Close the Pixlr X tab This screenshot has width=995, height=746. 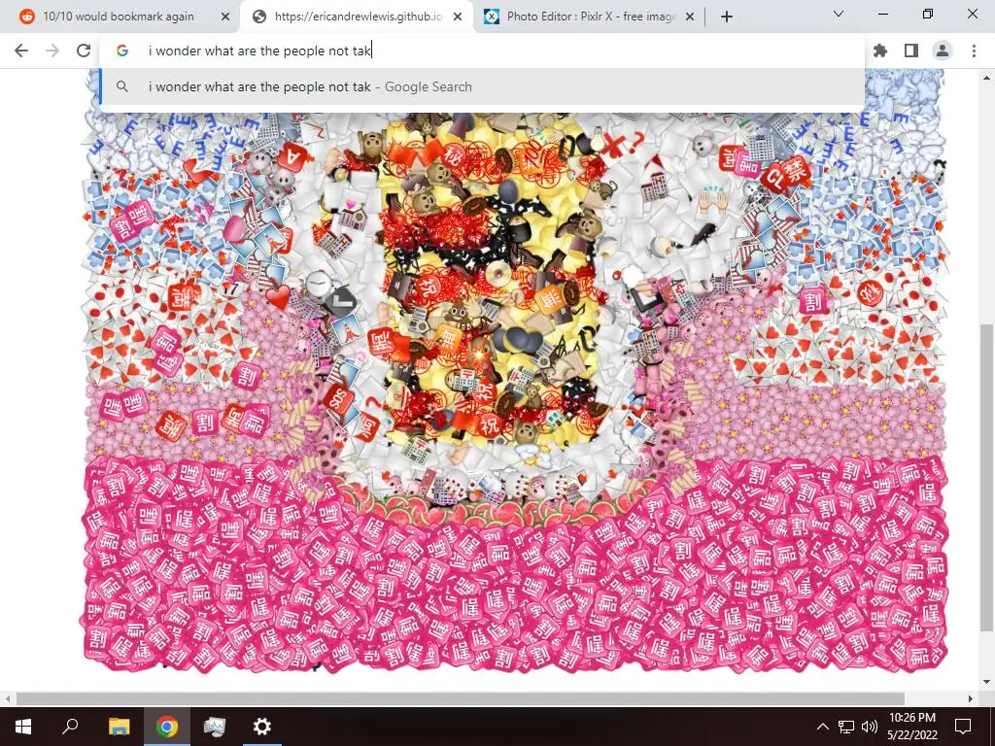pyautogui.click(x=691, y=17)
